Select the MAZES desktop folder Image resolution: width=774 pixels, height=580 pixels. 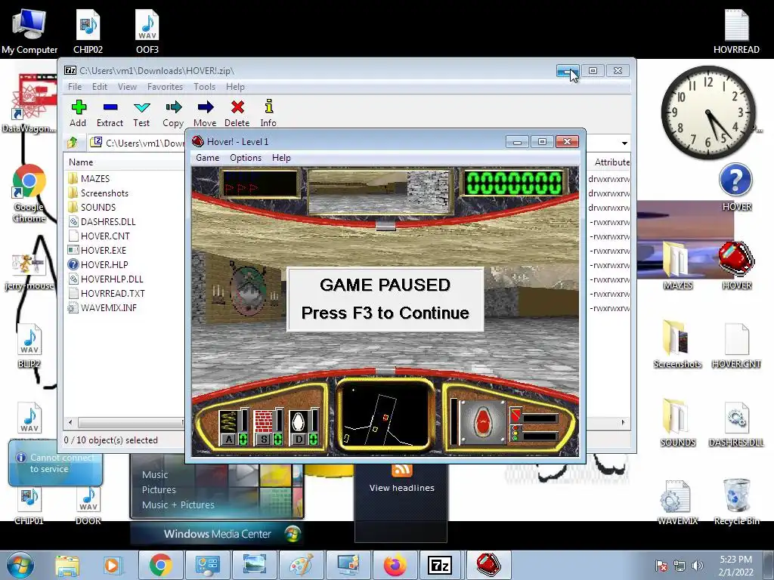pyautogui.click(x=678, y=265)
